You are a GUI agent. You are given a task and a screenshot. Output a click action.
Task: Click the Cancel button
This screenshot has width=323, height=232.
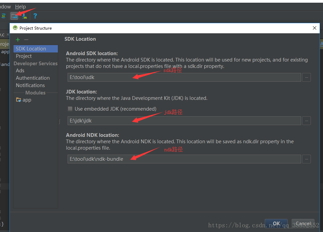pos(303,224)
